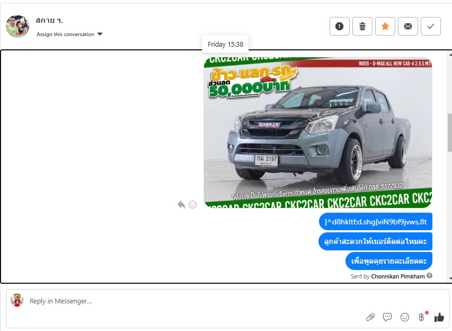Open the D-MAX pickup truck image
The image size is (452, 331).
pyautogui.click(x=317, y=133)
